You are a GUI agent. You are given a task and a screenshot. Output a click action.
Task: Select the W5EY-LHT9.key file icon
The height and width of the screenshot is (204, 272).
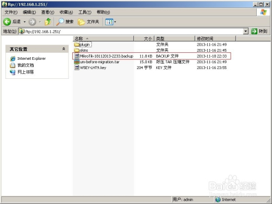(77, 67)
